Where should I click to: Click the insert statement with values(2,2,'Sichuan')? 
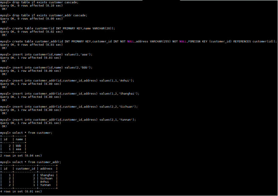click(x=75, y=107)
